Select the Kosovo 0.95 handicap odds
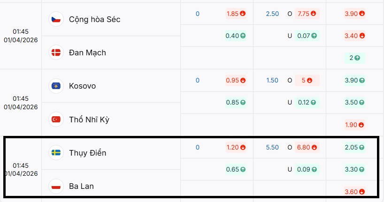 (x=236, y=80)
